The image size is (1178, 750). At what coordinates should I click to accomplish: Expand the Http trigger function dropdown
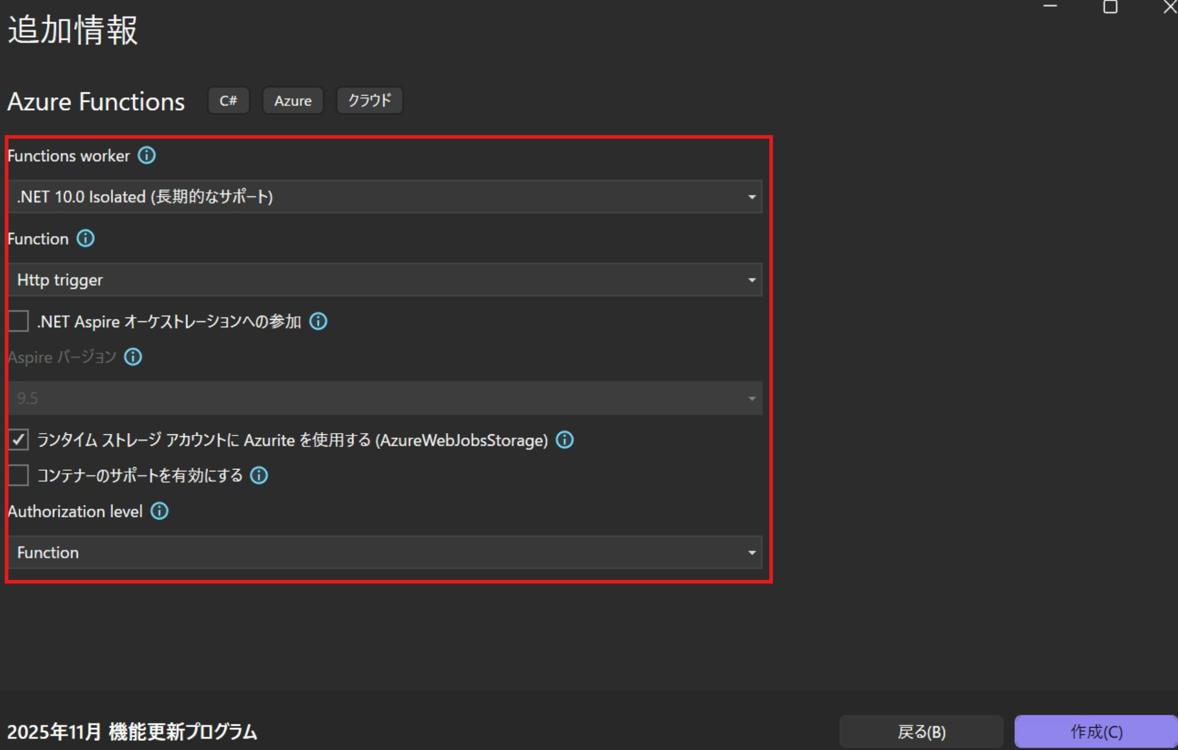(385, 280)
